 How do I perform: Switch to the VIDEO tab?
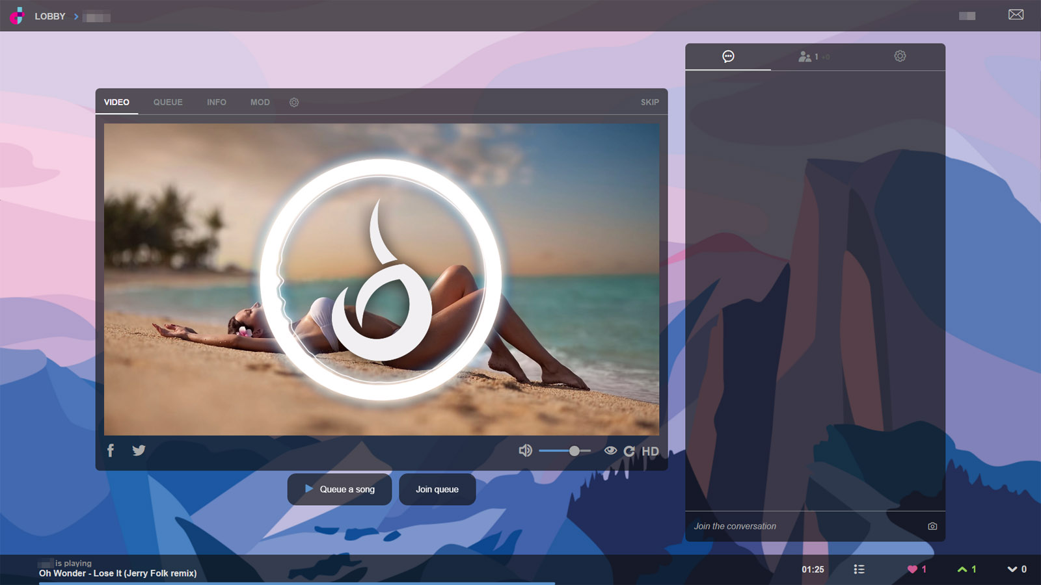coord(116,102)
